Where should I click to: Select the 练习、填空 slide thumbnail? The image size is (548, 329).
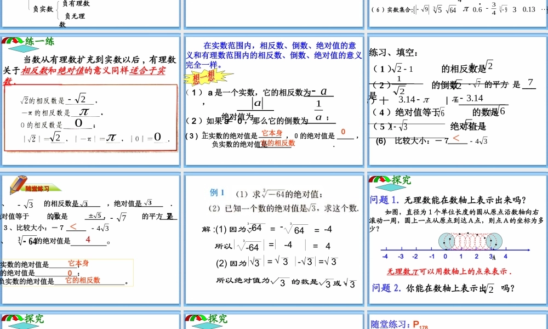tap(458, 100)
